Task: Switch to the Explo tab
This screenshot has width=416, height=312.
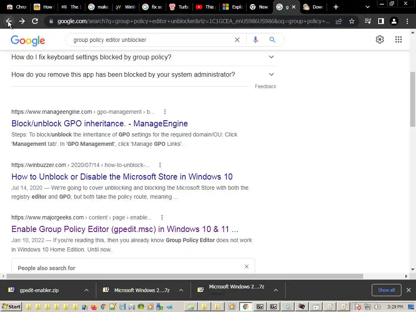Action: (233, 7)
